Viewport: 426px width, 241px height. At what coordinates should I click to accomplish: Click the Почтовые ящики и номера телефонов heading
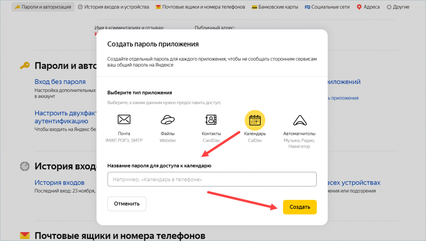120,236
